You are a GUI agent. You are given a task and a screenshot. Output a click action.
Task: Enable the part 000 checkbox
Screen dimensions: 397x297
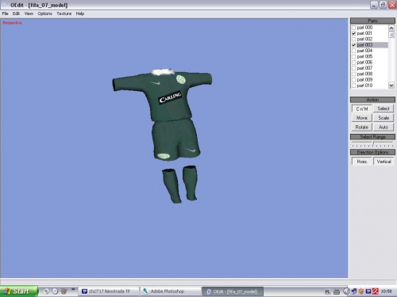(x=353, y=28)
